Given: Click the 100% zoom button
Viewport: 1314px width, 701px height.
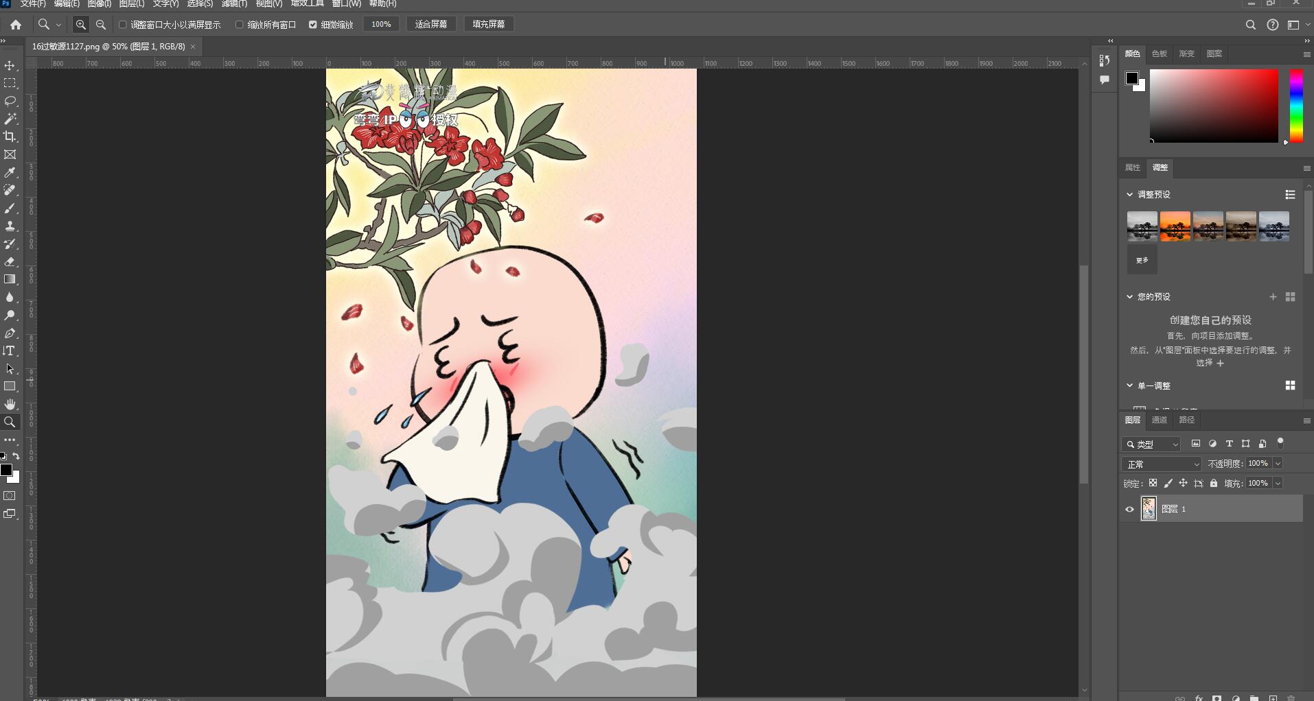Looking at the screenshot, I should [x=381, y=25].
